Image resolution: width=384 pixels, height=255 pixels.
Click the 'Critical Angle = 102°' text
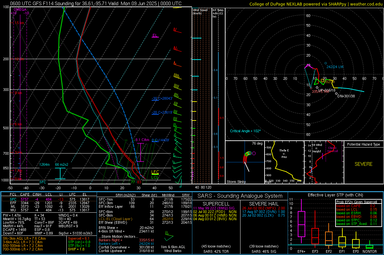pyautogui.click(x=245, y=131)
